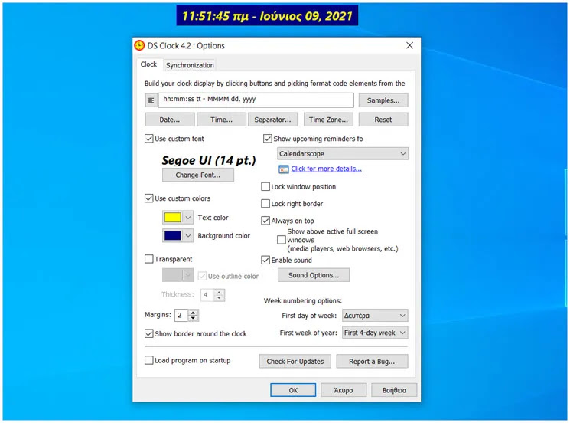Screen dimensions: 570x423
Task: Enable the Transparent checkbox
Action: (x=148, y=259)
